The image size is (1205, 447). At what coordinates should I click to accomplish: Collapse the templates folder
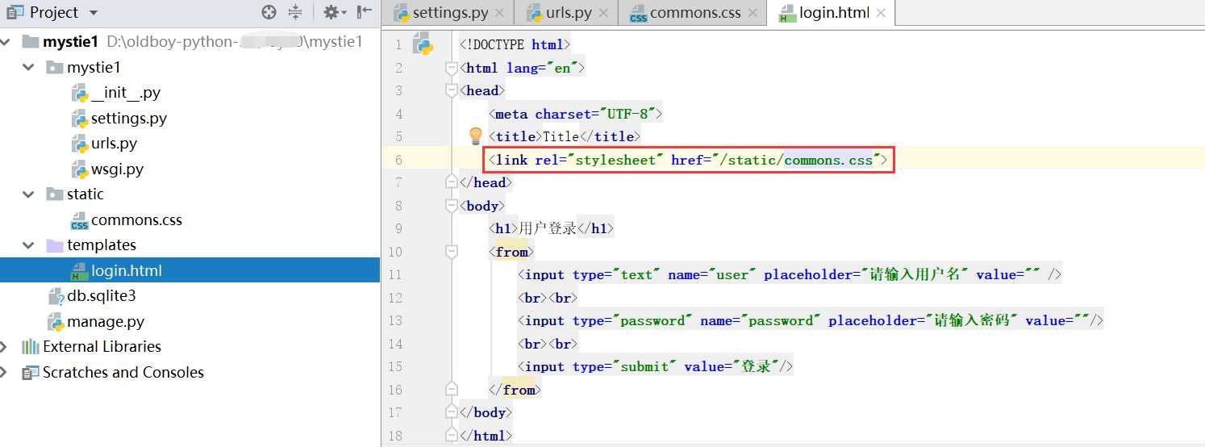pyautogui.click(x=30, y=245)
